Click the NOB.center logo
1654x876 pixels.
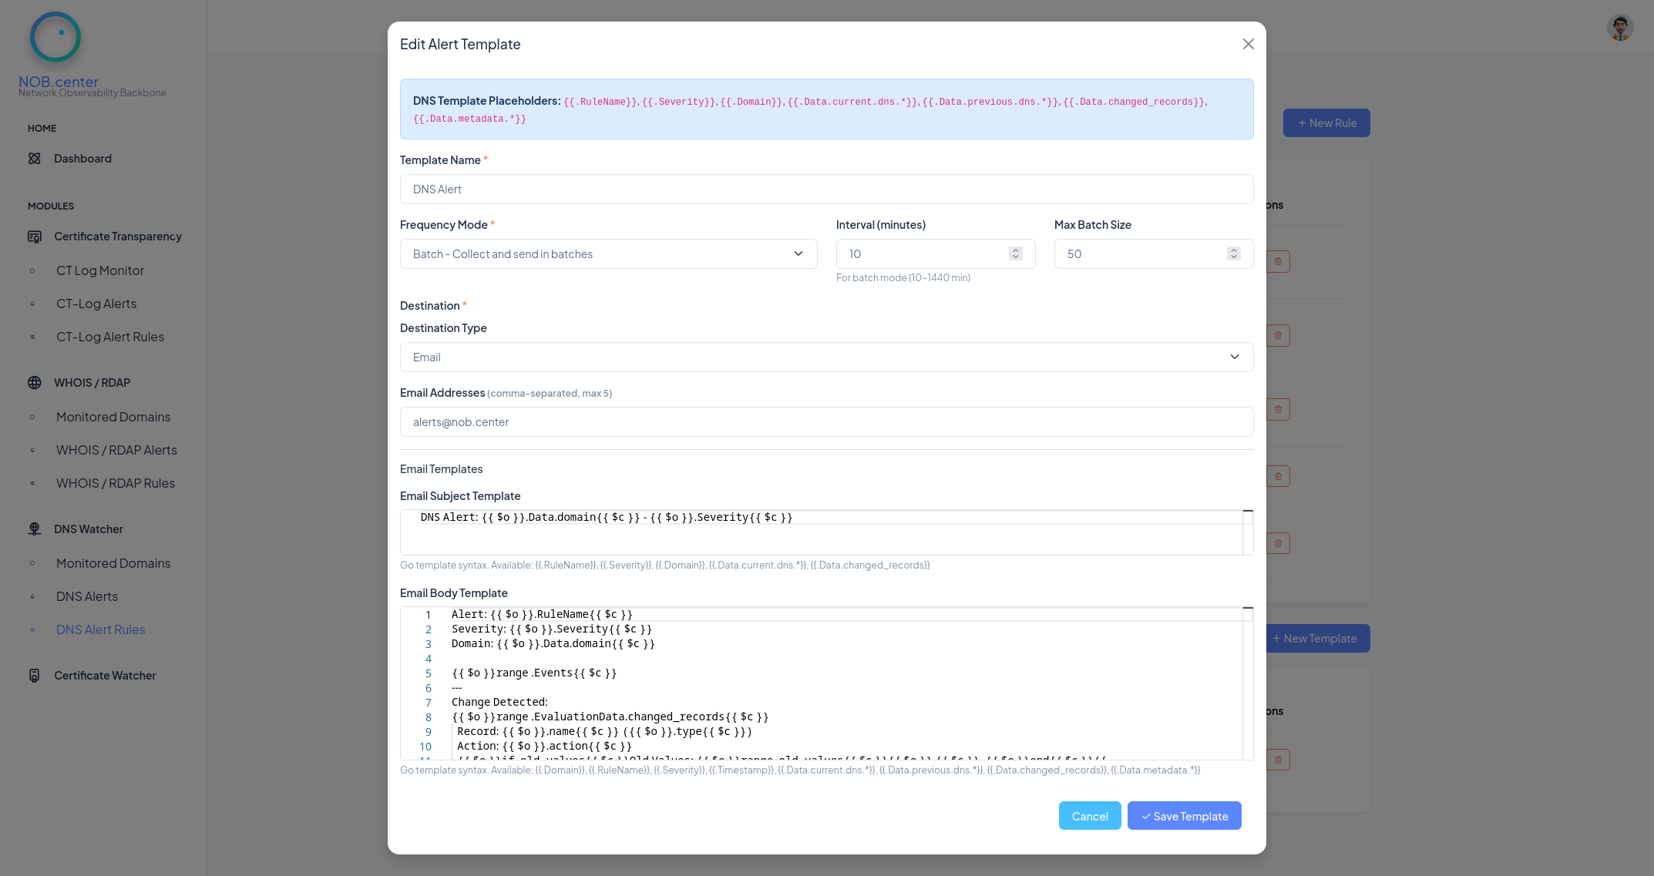(55, 36)
